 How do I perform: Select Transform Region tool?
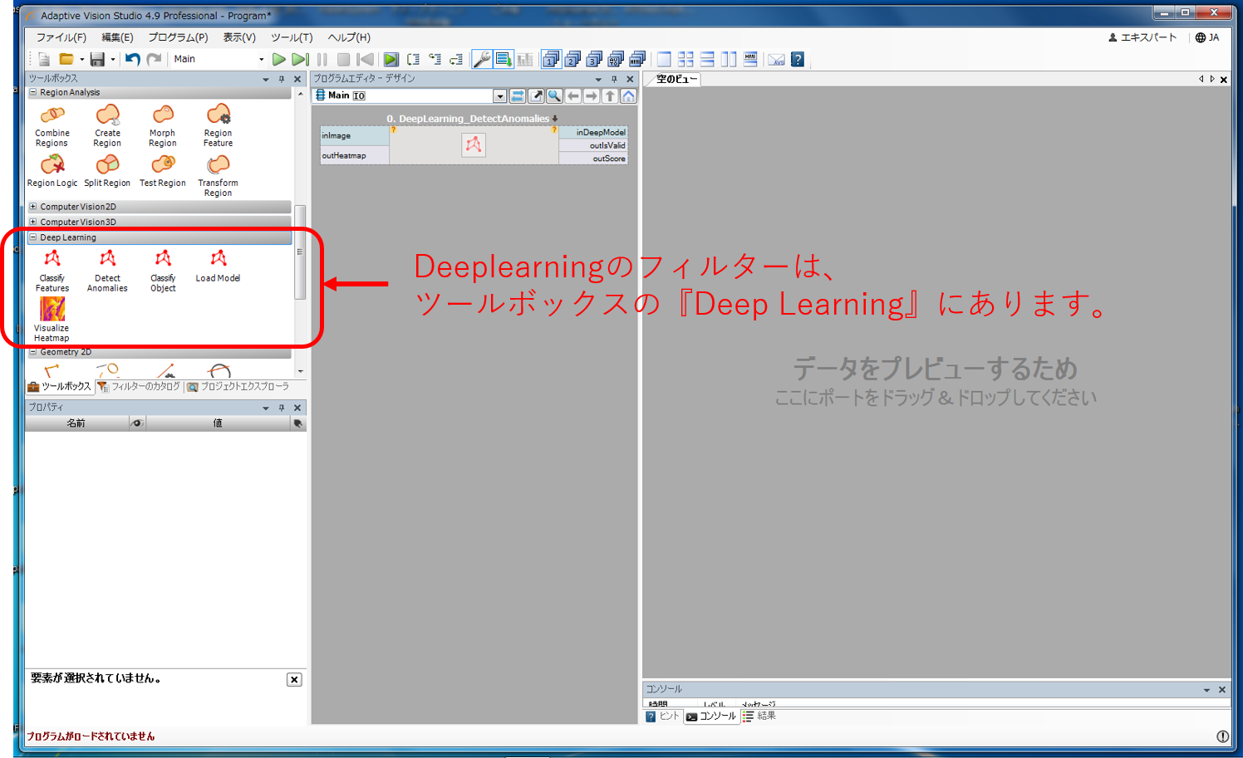218,176
